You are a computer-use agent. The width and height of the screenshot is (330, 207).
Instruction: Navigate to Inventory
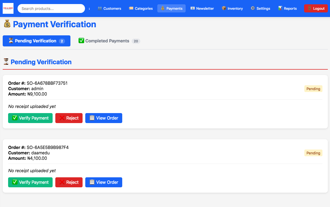pyautogui.click(x=232, y=8)
